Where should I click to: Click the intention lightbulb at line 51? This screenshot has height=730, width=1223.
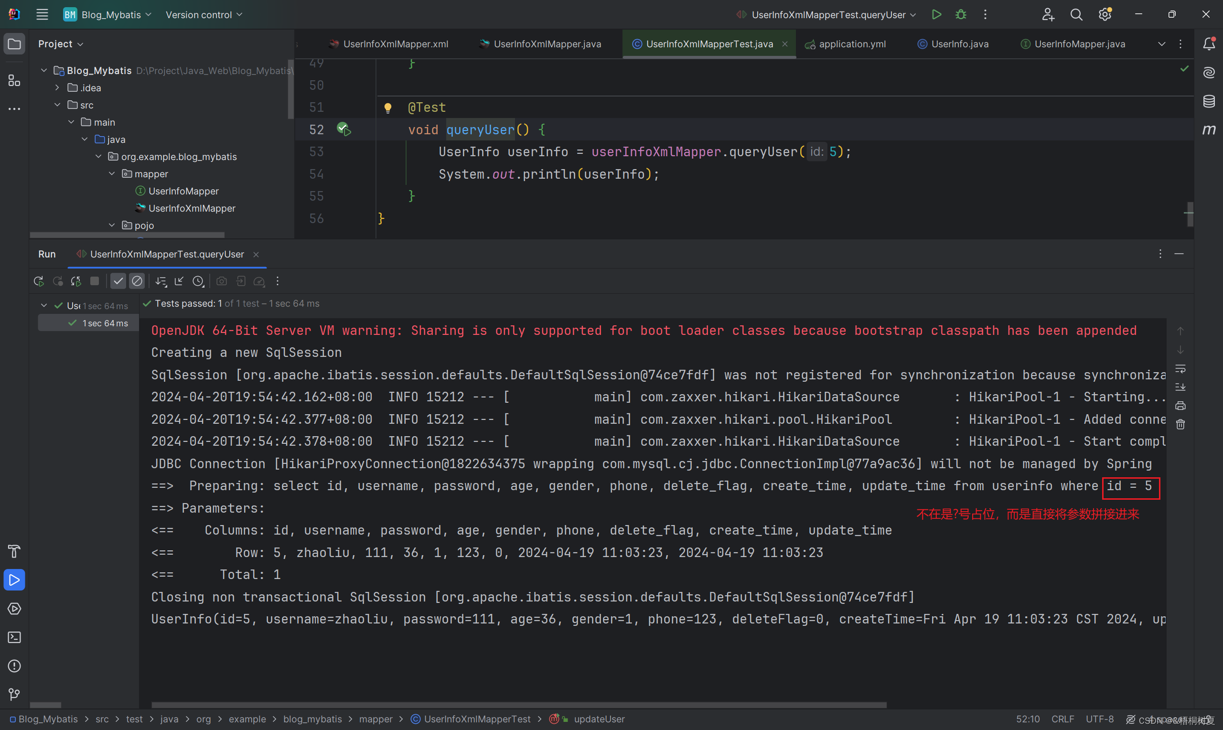click(x=387, y=108)
